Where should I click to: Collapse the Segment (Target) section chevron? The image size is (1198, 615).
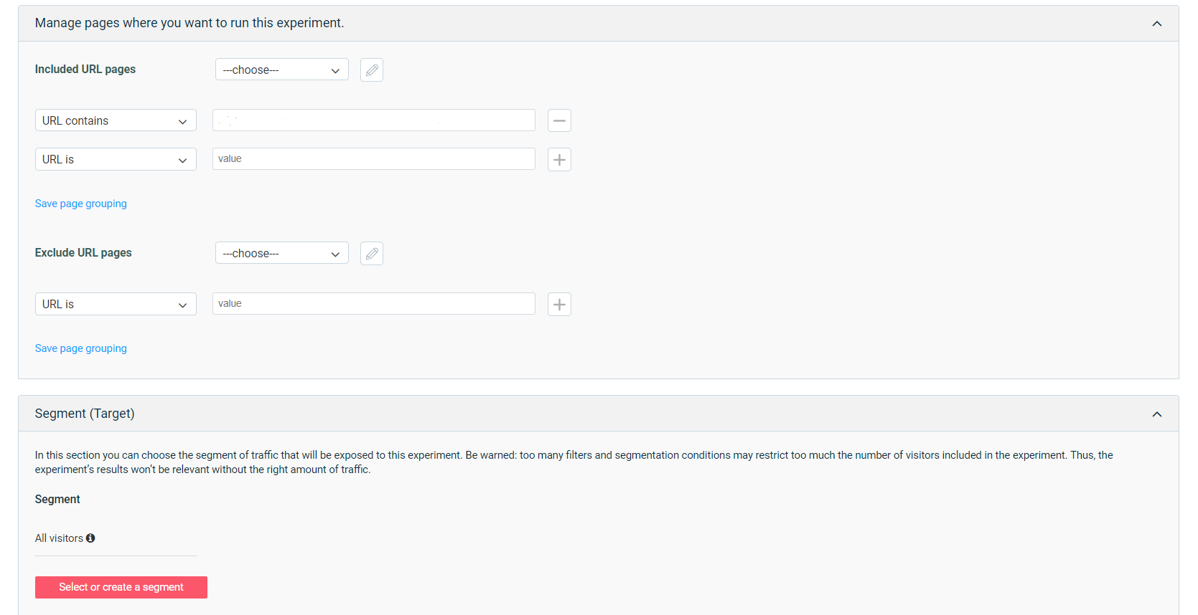(1156, 414)
